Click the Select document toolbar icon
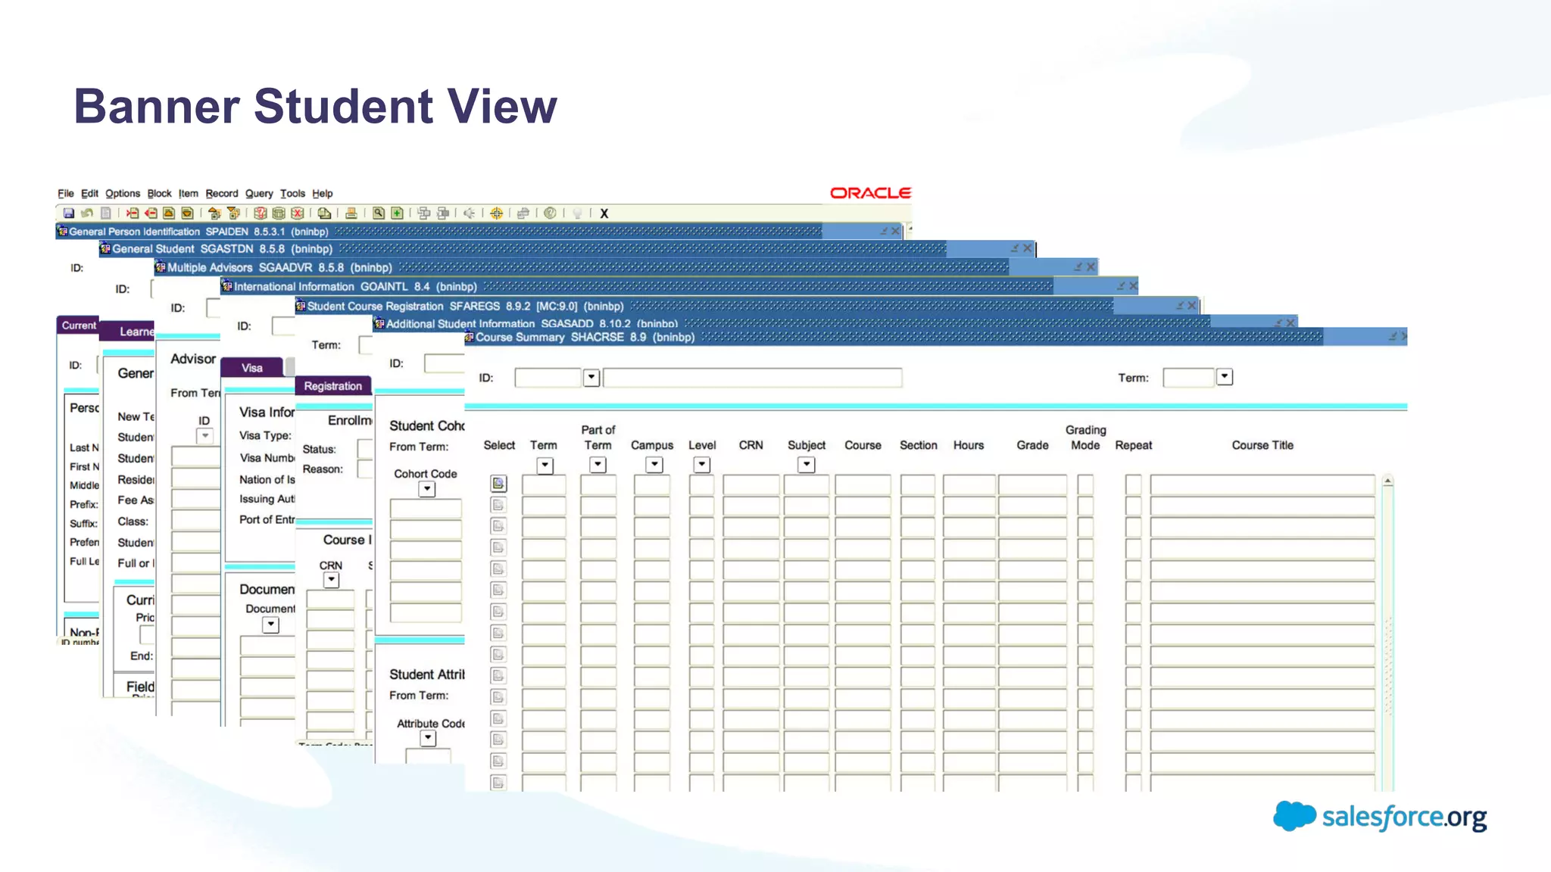1551x872 pixels. pyautogui.click(x=106, y=213)
